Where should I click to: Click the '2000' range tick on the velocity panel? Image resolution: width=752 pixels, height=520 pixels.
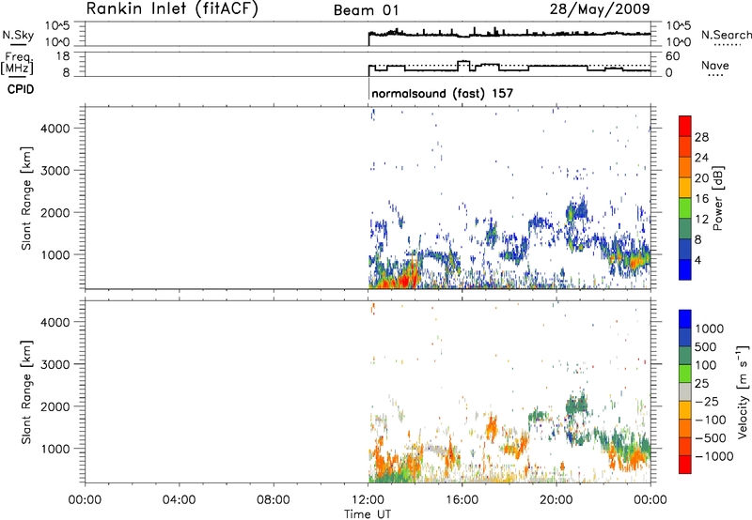point(55,406)
